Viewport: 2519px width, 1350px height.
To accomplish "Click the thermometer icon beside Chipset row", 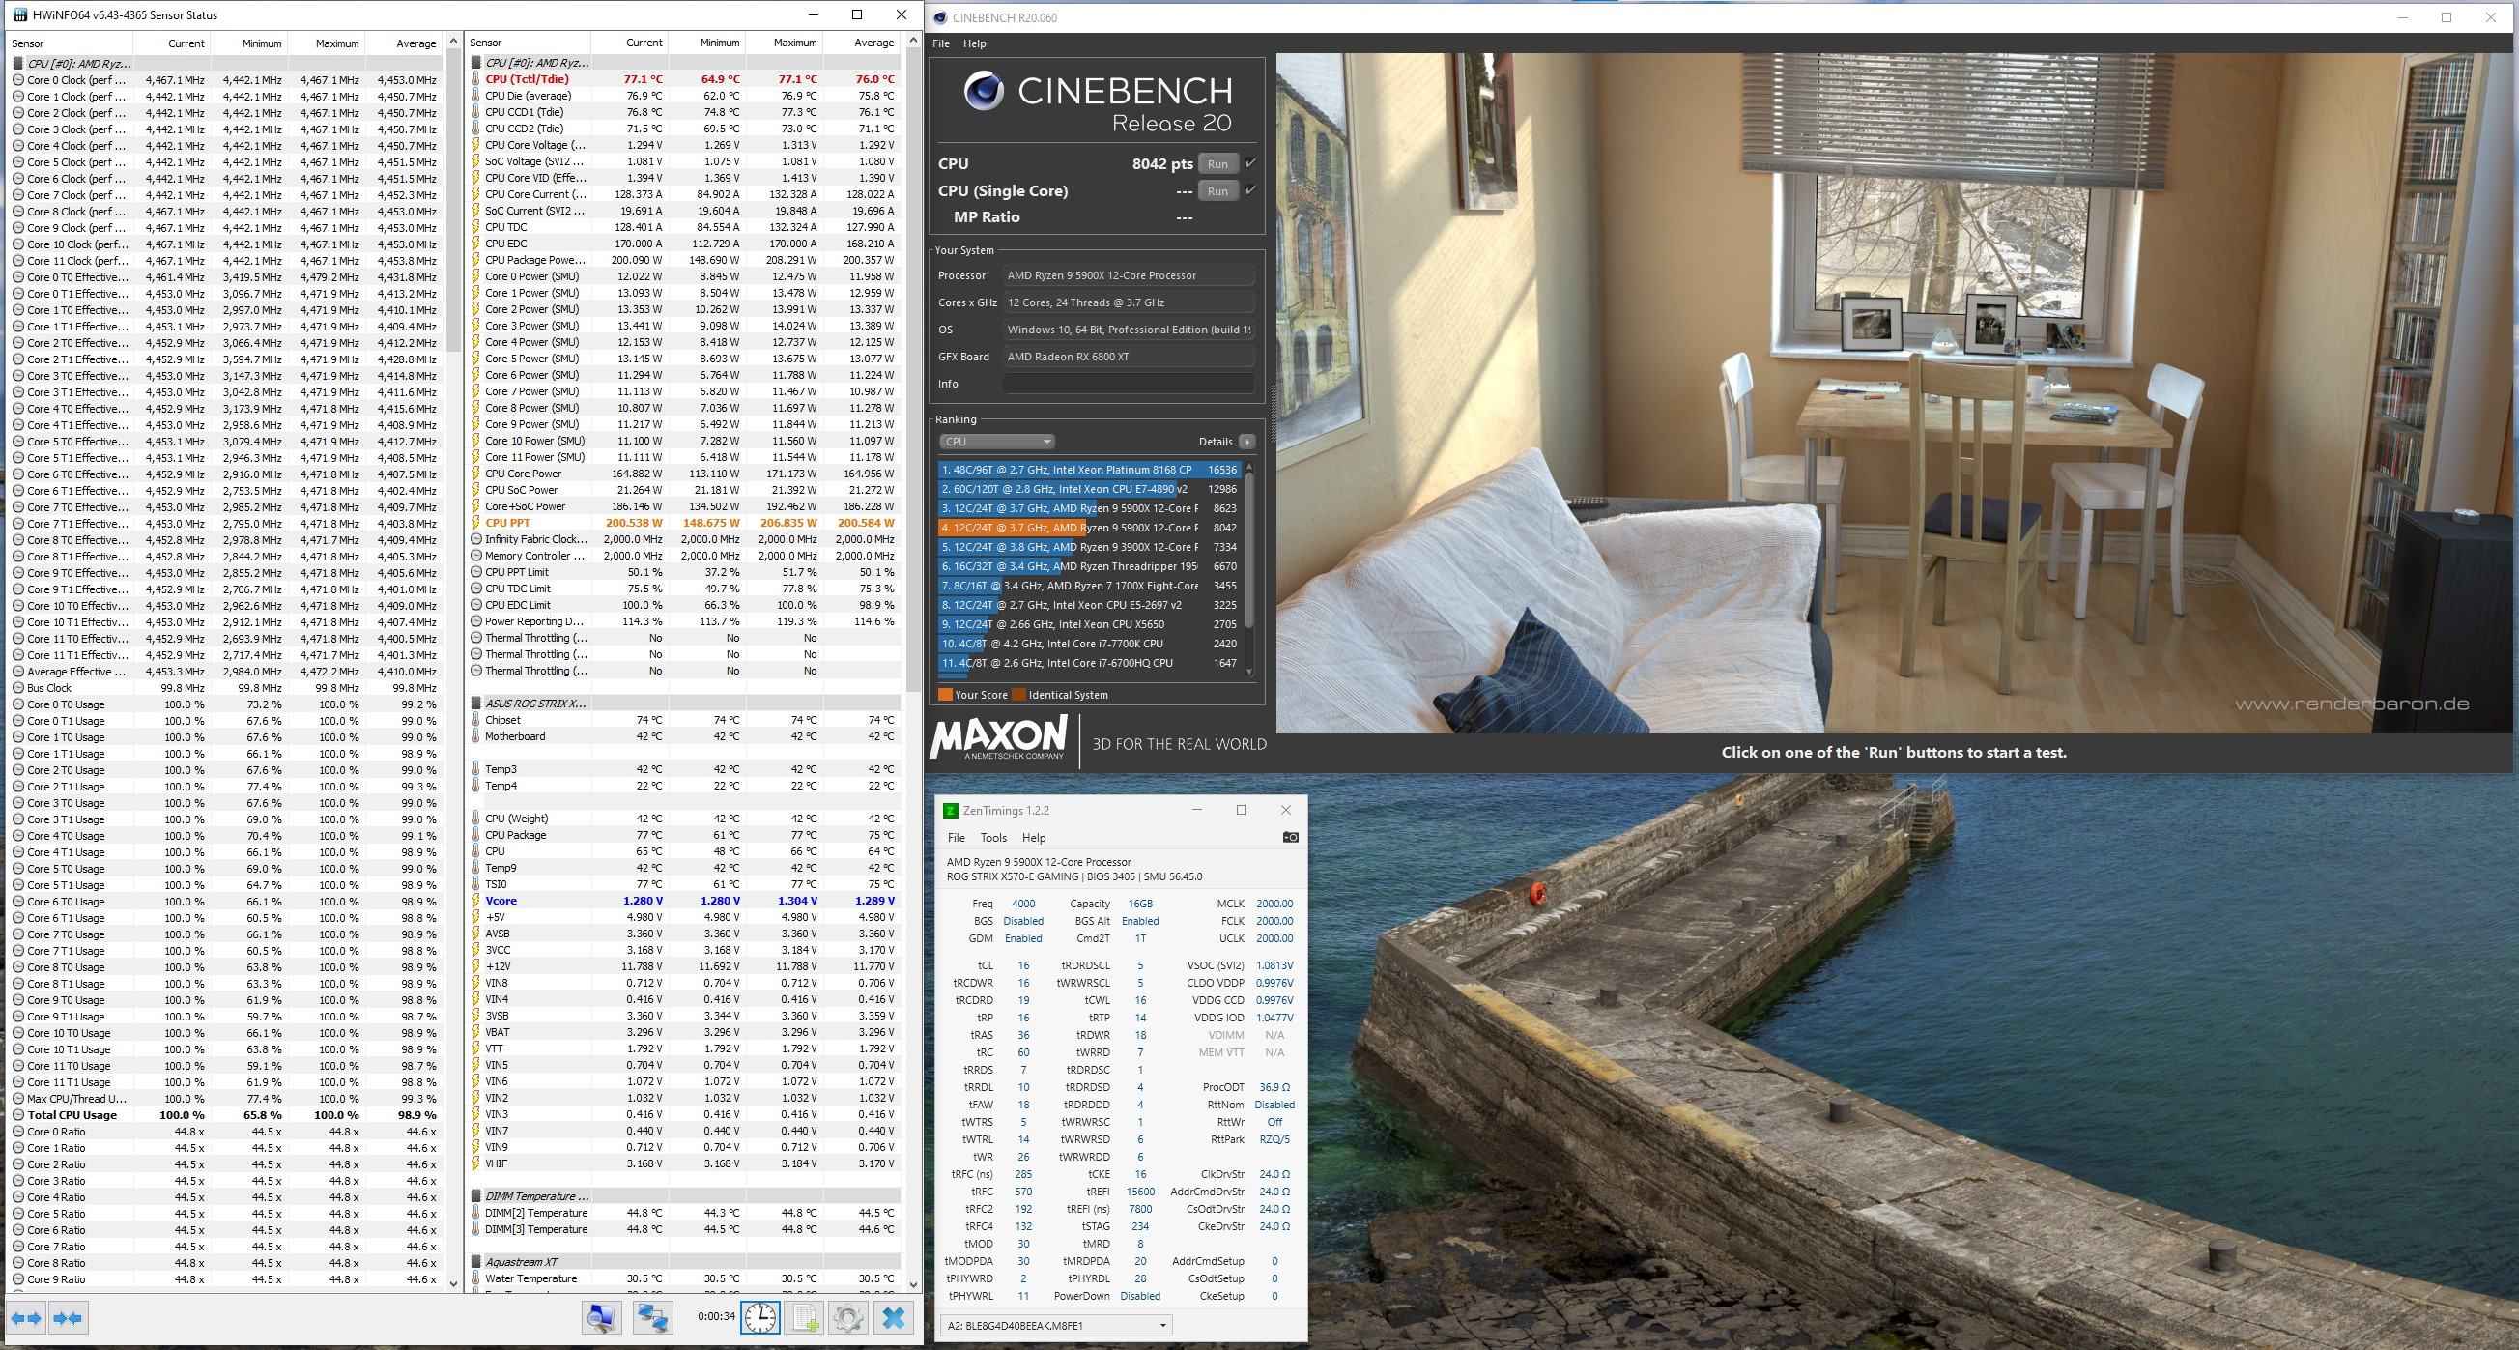I will tap(476, 720).
